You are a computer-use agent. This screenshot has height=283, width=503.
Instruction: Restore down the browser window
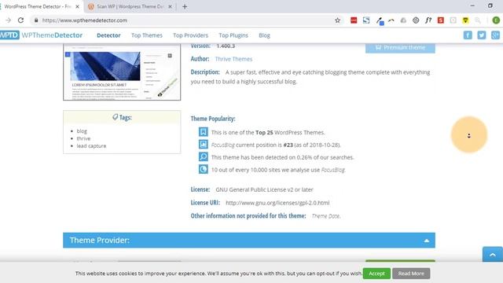click(490, 6)
